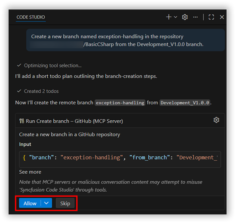Click the Optimizing tool selection checkmark
This screenshot has height=223, width=236.
[19, 65]
